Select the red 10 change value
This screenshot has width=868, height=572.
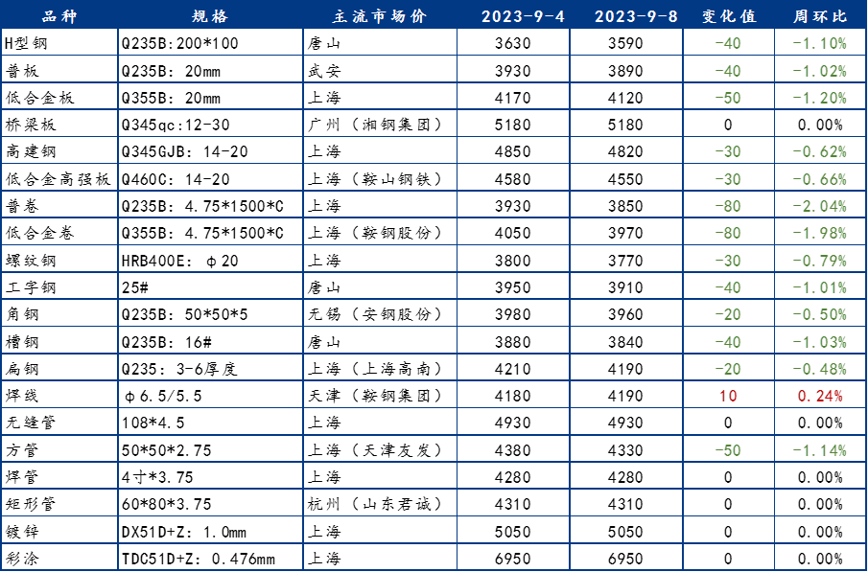coord(728,396)
